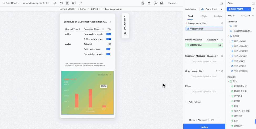256x129 pixels.
Task: Switch to the Analyze tab
Action: (x=218, y=16)
